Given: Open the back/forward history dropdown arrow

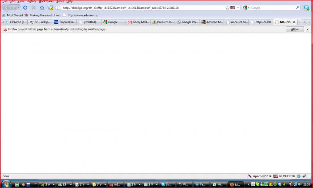Looking at the screenshot, I should [x=19, y=8].
